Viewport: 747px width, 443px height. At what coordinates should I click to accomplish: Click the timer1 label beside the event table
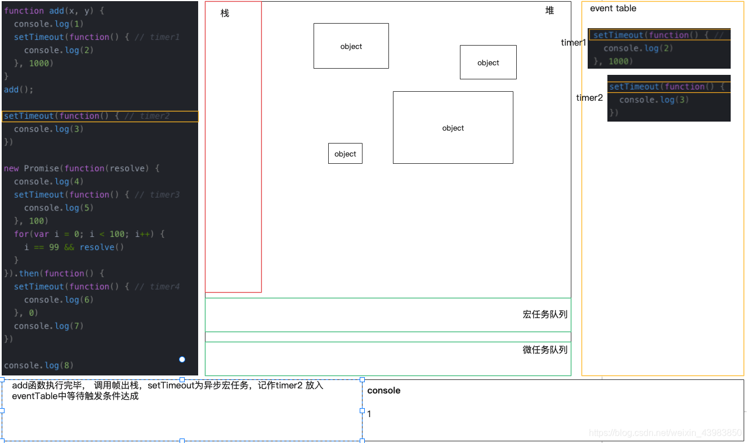(x=574, y=42)
